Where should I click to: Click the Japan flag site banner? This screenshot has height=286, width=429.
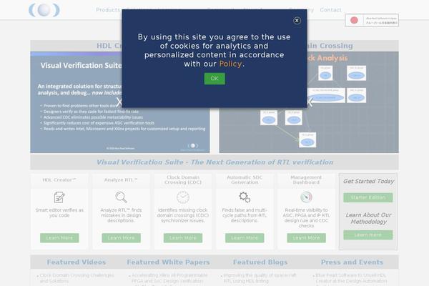[x=372, y=20]
